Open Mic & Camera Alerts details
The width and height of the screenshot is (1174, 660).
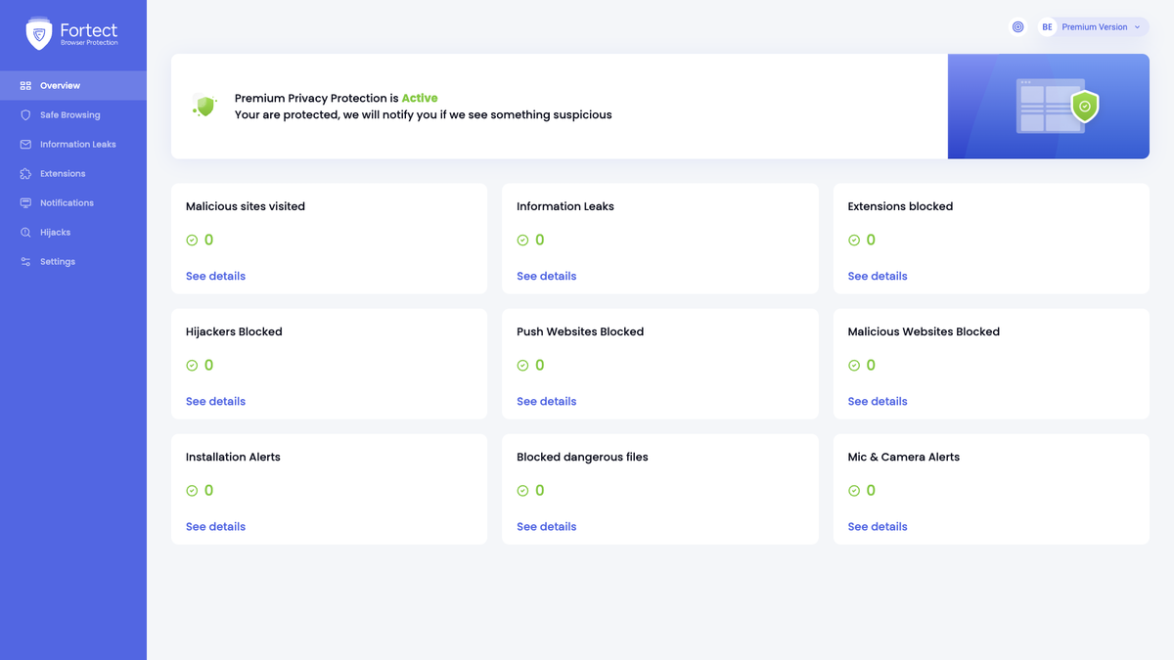click(877, 526)
